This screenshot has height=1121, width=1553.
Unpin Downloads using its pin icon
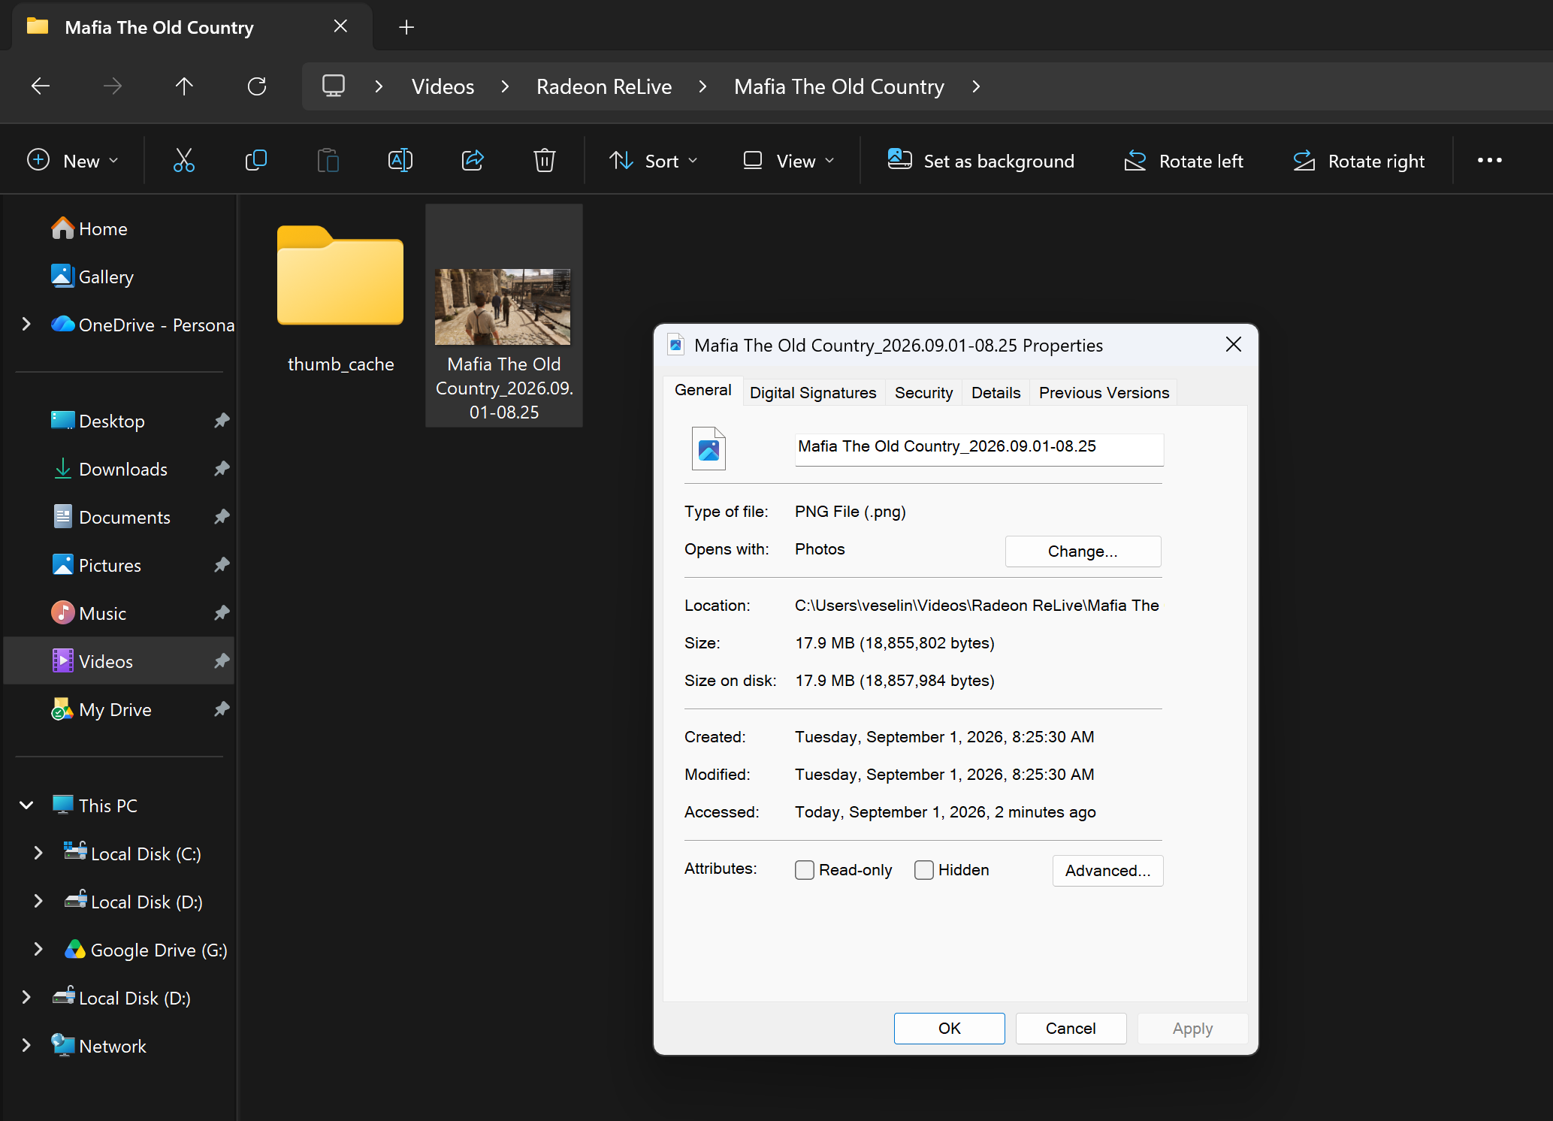(x=222, y=469)
